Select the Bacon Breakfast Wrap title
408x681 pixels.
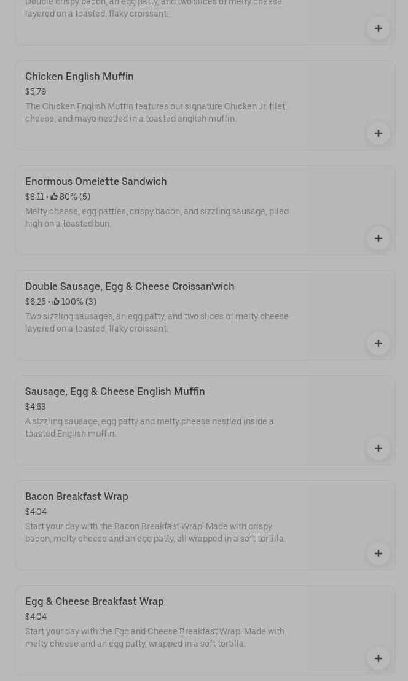77,497
